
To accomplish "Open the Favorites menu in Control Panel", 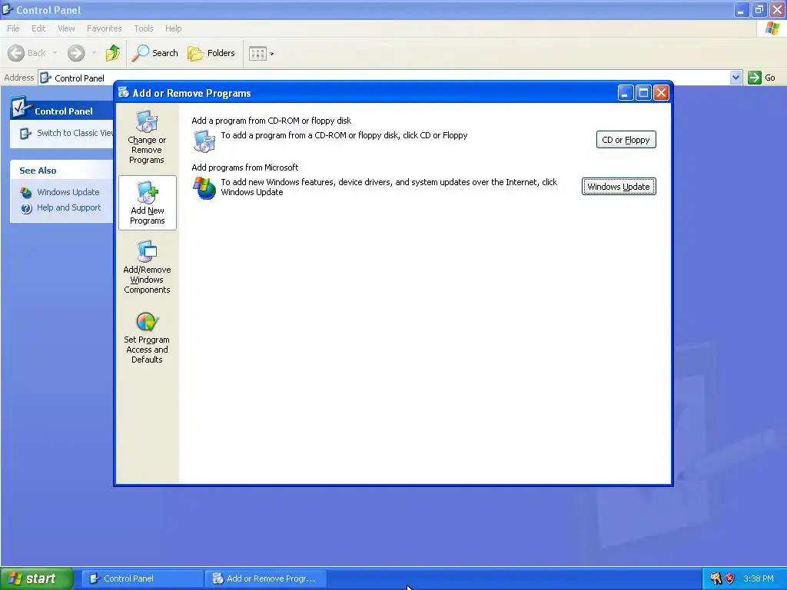I will click(x=104, y=28).
